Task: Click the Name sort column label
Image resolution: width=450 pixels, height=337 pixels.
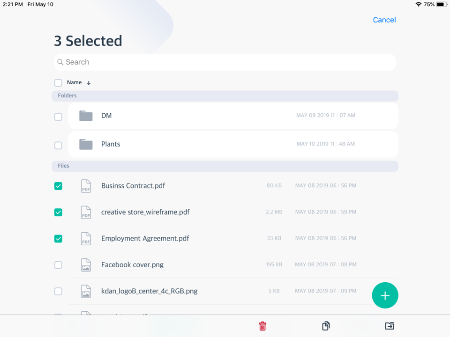Action: click(75, 82)
